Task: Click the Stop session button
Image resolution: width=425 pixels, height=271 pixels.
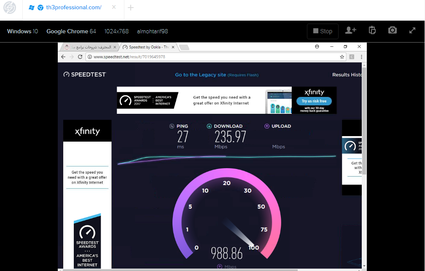Action: click(323, 31)
